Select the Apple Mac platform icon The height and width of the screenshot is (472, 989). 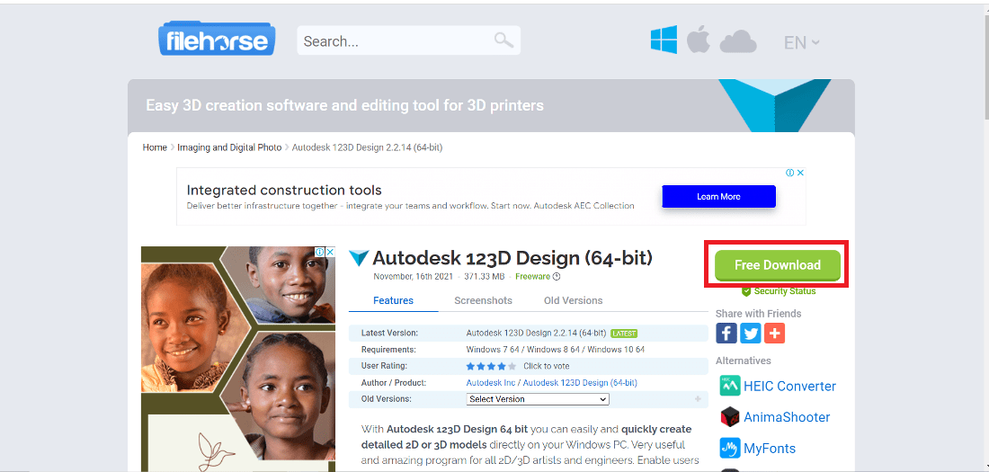pos(699,40)
